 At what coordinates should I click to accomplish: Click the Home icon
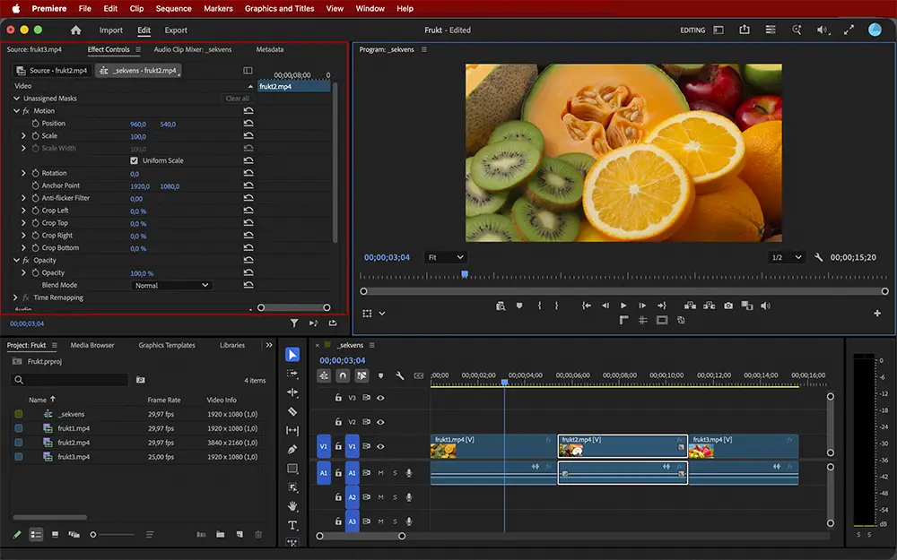(x=75, y=30)
